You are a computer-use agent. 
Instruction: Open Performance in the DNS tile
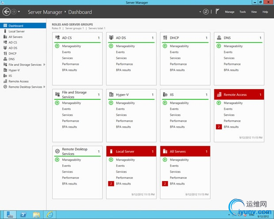232,64
